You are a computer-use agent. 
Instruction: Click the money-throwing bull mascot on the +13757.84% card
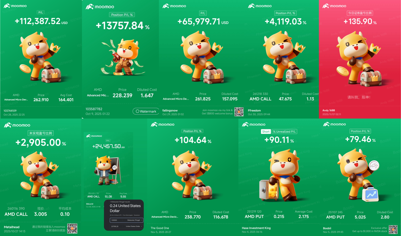click(x=122, y=57)
